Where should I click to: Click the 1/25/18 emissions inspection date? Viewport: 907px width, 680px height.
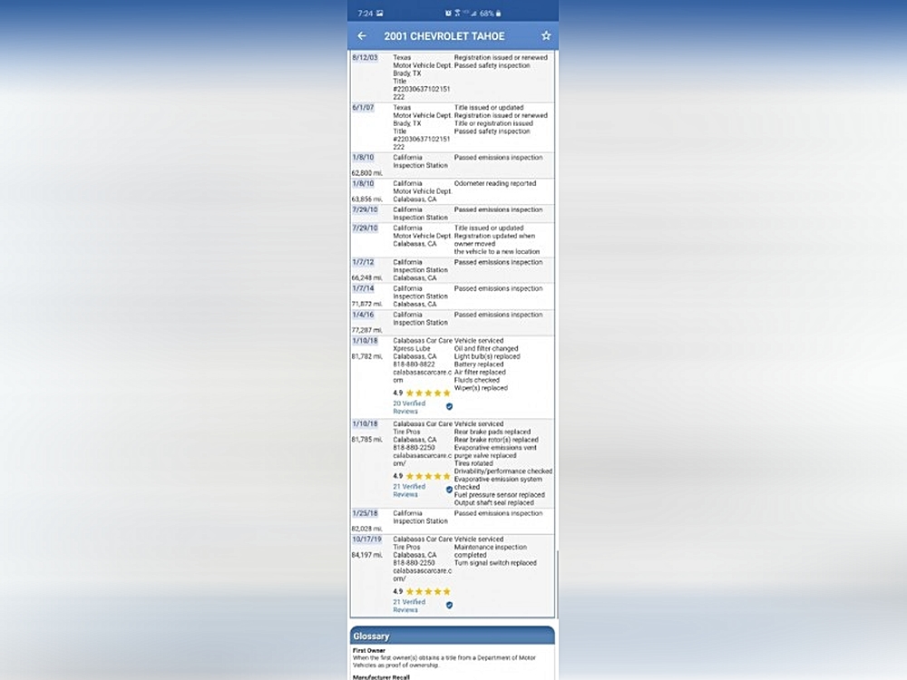(x=365, y=513)
